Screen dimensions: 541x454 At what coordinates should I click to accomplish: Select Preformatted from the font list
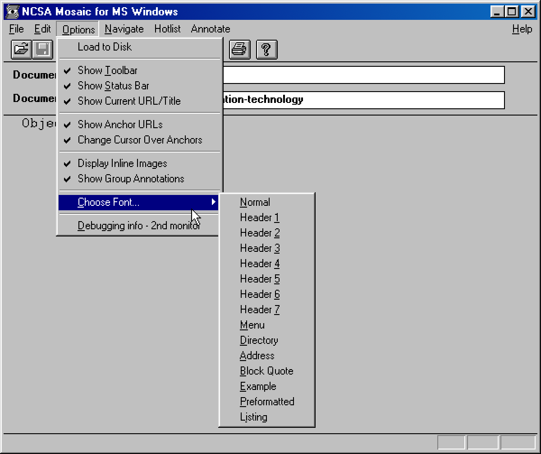[267, 402]
